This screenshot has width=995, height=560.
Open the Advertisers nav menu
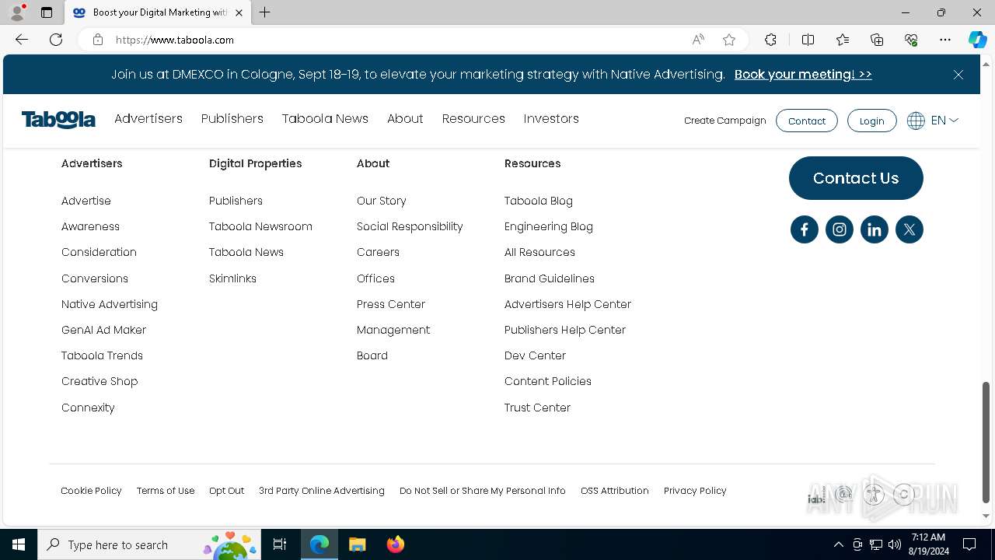pos(148,119)
